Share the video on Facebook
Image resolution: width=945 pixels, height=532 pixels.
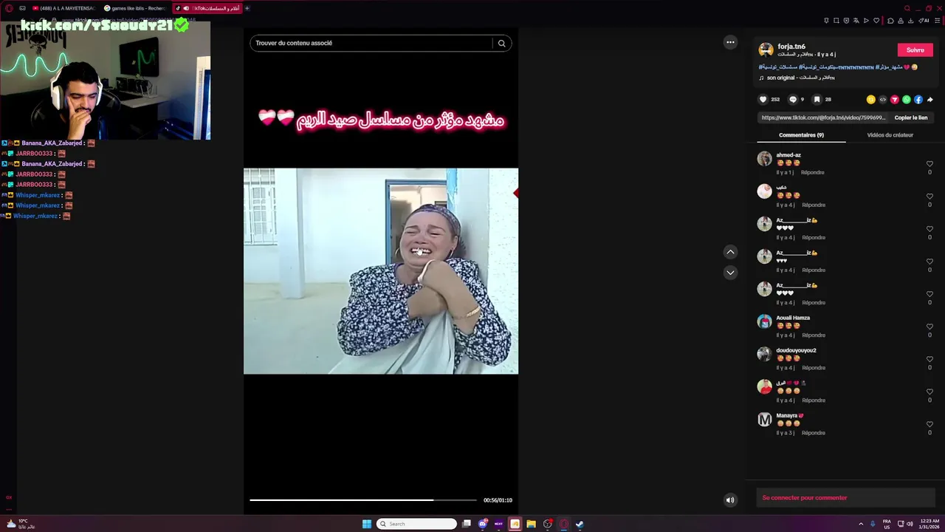pos(918,99)
